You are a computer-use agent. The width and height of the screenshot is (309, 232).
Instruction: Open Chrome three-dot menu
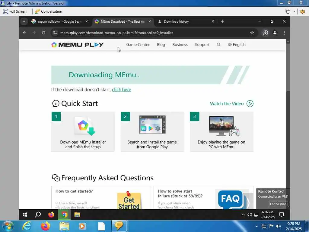[284, 33]
